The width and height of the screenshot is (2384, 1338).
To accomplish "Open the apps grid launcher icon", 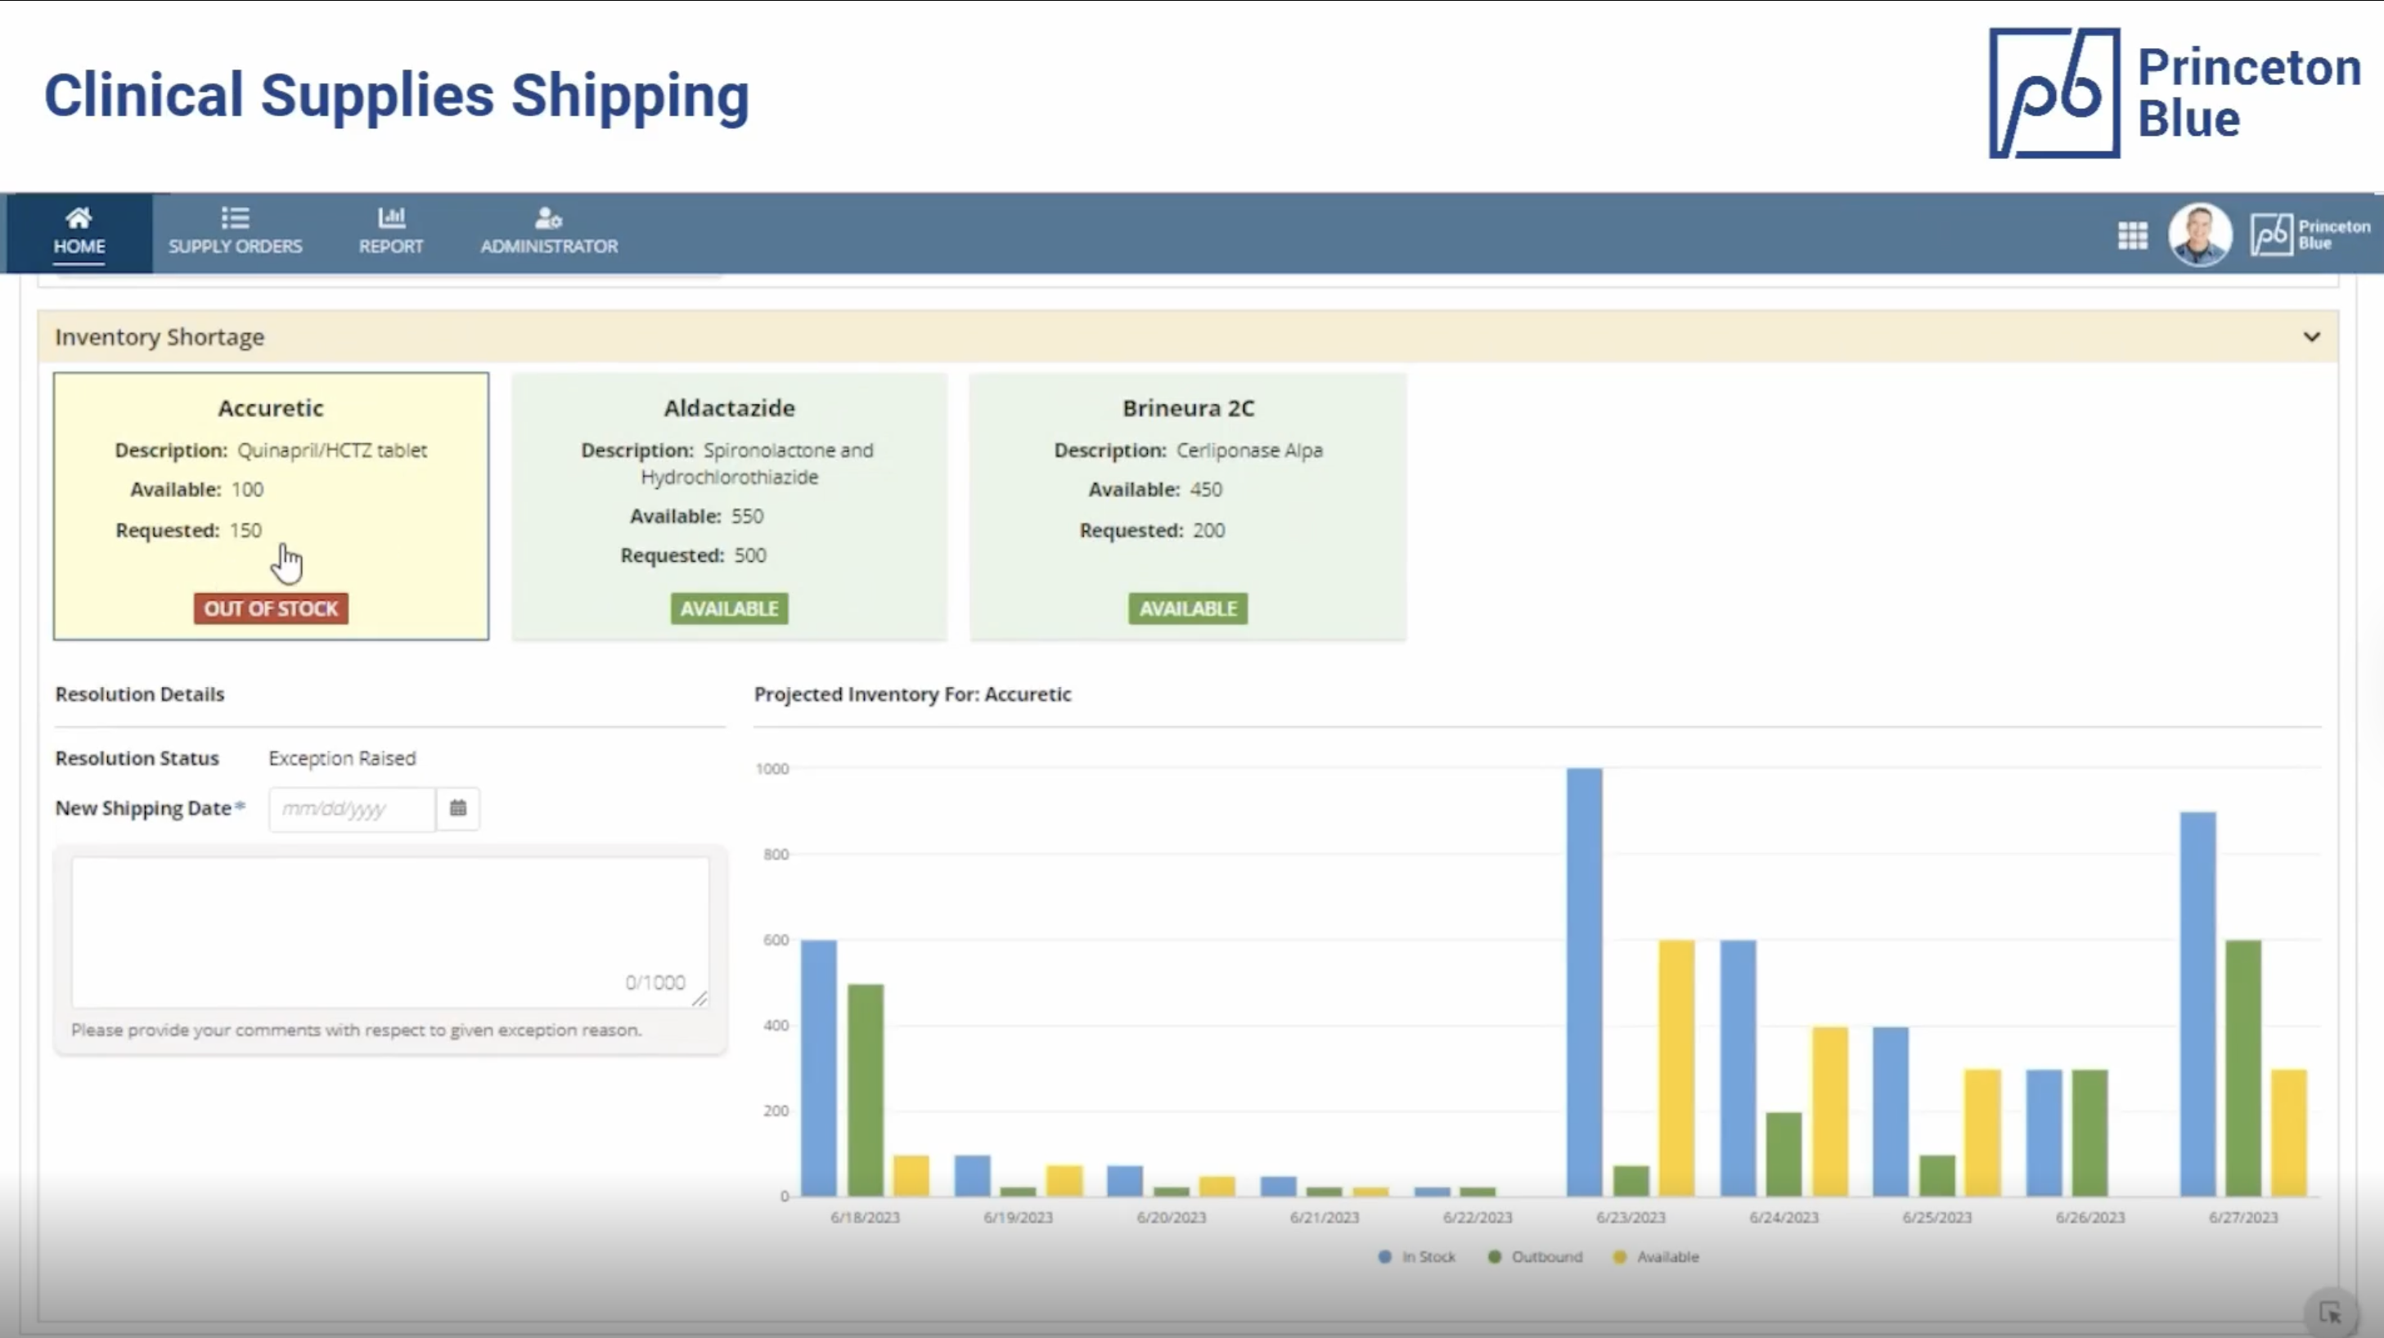I will pyautogui.click(x=2132, y=235).
